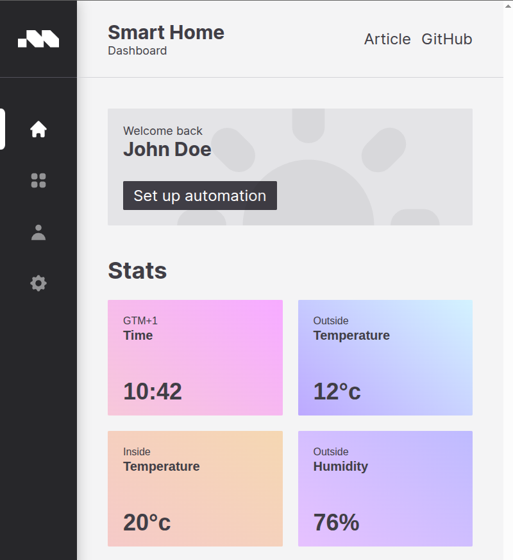Screen dimensions: 513x560
Task: Select the GTM+1 Time card
Action: pyautogui.click(x=195, y=358)
